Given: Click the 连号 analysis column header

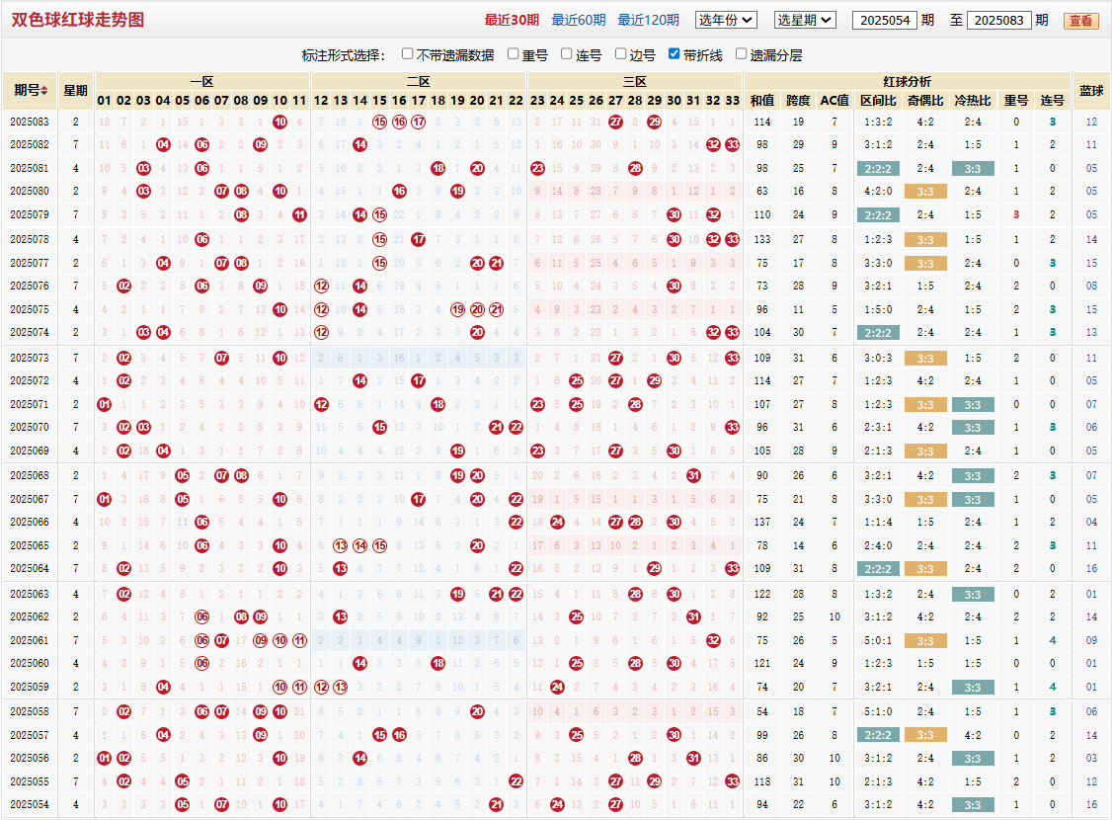Looking at the screenshot, I should click(x=1053, y=101).
